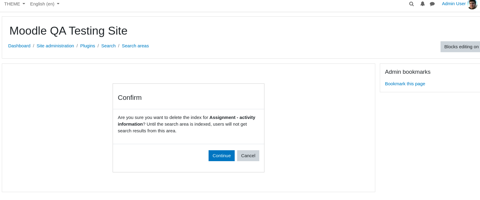
Task: Go to Dashboard breadcrumb link
Action: click(x=19, y=46)
